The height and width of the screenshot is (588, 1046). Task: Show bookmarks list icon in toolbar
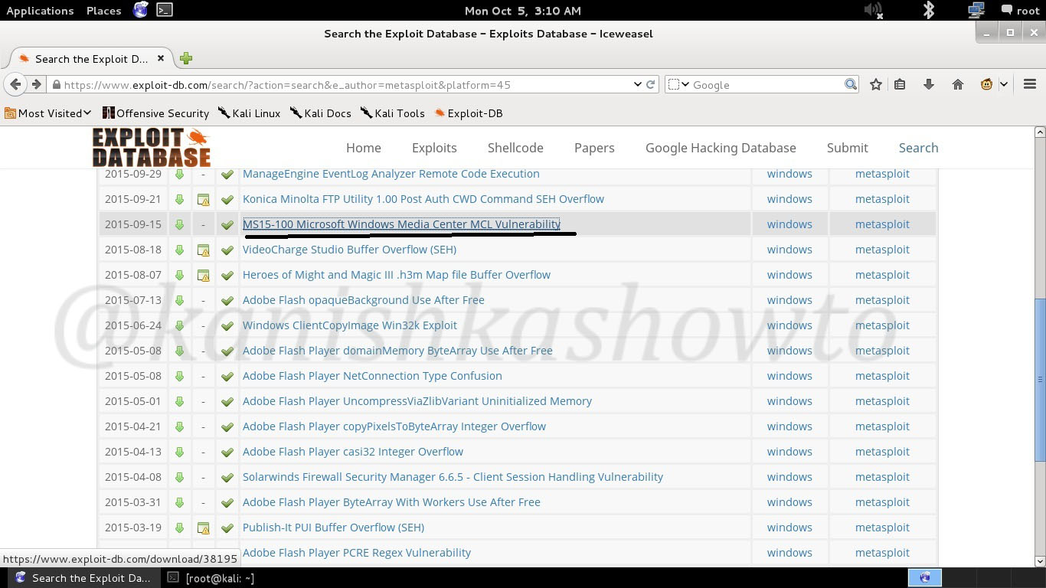point(901,84)
